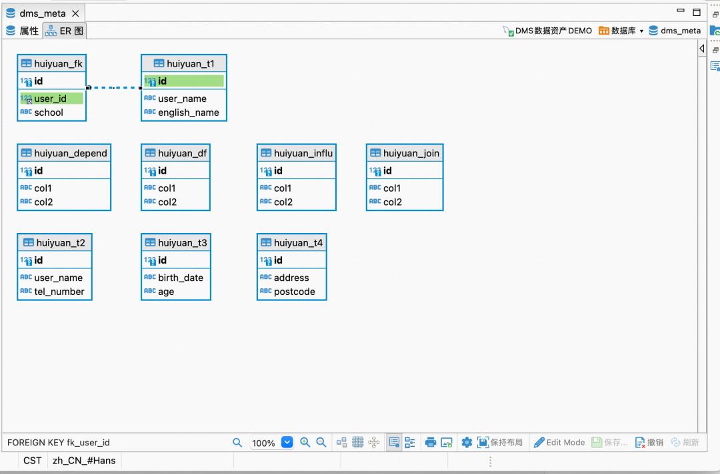Open the zoom percentage dropdown

(x=288, y=442)
